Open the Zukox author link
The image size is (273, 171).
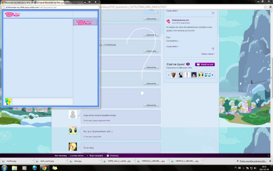(188, 23)
